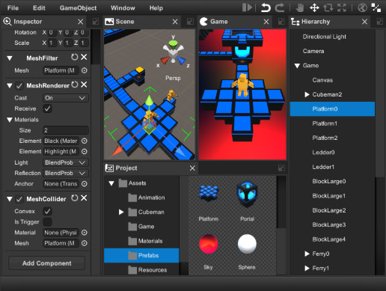
Task: Select the Resources folder
Action: point(141,270)
